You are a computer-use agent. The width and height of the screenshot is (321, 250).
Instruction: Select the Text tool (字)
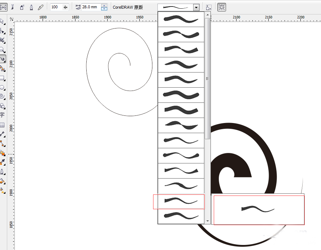[x=3, y=115]
